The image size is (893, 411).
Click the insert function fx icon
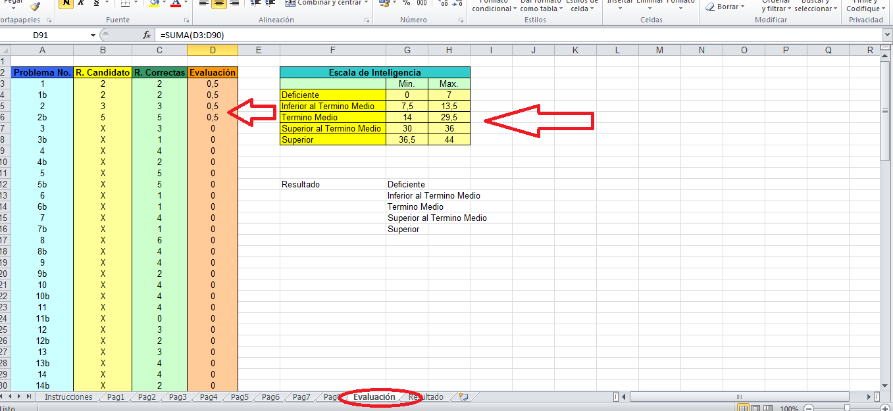(147, 35)
